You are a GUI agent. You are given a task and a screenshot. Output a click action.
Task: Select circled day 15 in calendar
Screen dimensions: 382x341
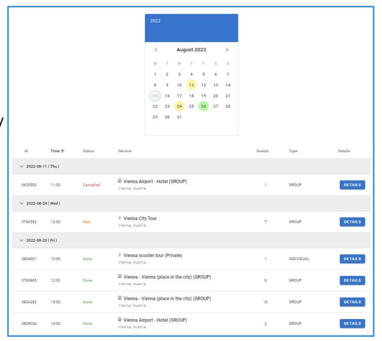[x=155, y=96]
